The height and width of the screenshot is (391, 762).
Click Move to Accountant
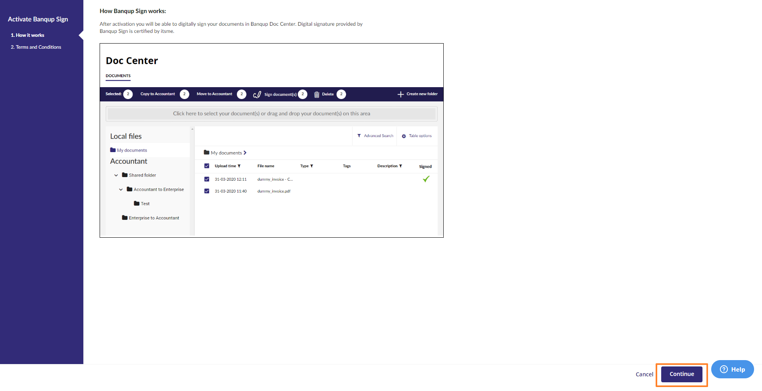pyautogui.click(x=214, y=94)
